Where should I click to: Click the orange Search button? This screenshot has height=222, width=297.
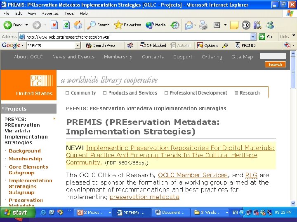275,65
